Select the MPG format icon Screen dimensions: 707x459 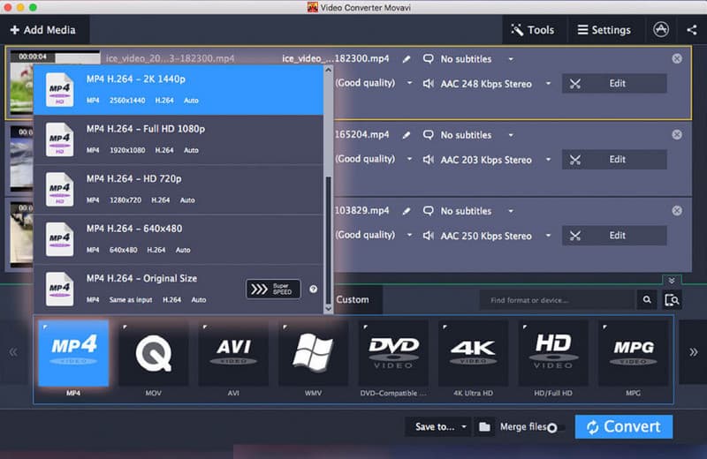pyautogui.click(x=633, y=353)
